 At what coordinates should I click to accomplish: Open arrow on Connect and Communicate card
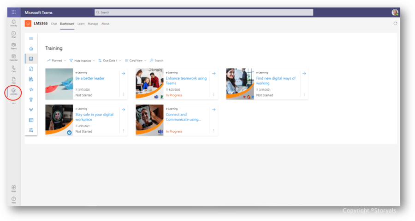click(213, 110)
